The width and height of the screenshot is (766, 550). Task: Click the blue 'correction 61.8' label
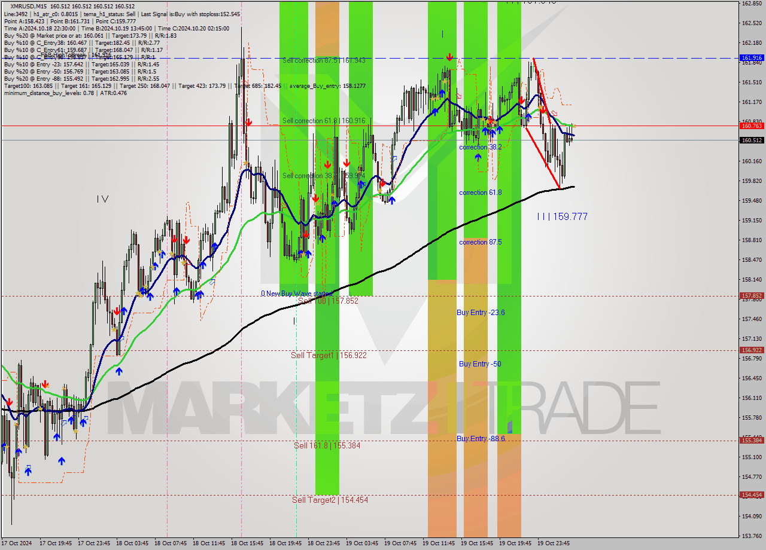(481, 192)
